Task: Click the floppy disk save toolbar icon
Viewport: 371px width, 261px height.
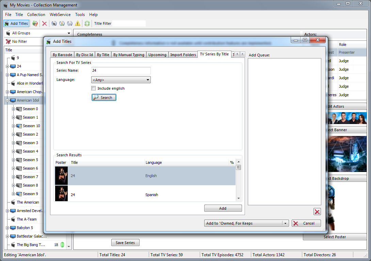Action: pyautogui.click(x=70, y=23)
